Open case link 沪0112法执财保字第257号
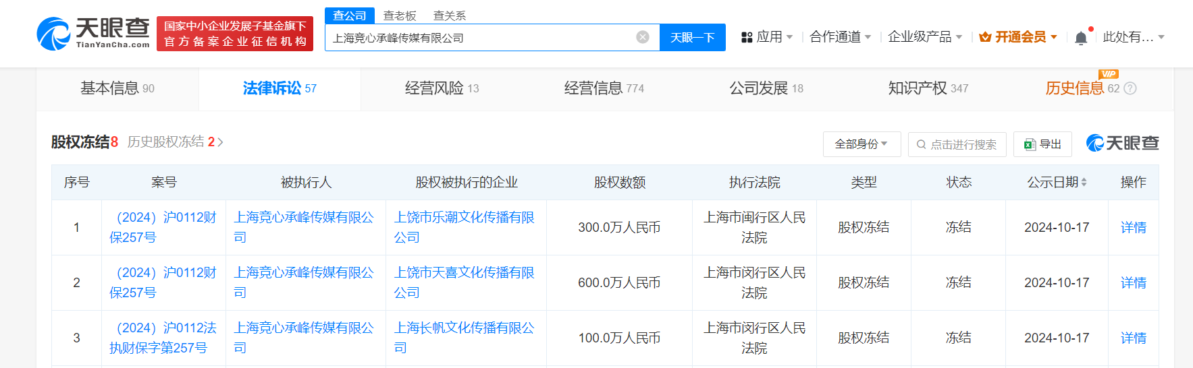 163,338
